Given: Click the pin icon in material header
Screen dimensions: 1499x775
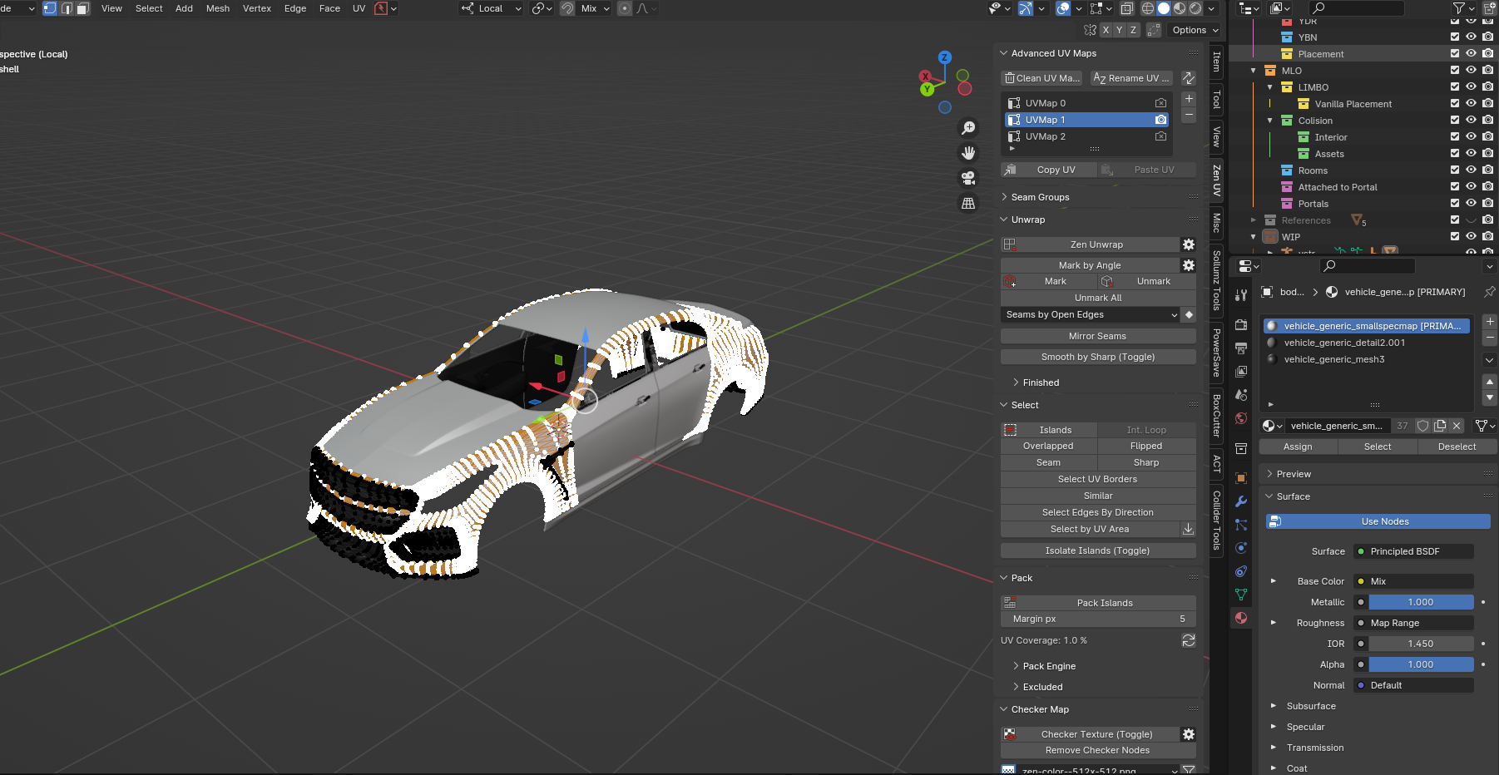Looking at the screenshot, I should click(1489, 292).
